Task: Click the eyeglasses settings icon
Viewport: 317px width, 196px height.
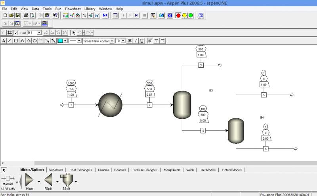Action: click(97, 15)
